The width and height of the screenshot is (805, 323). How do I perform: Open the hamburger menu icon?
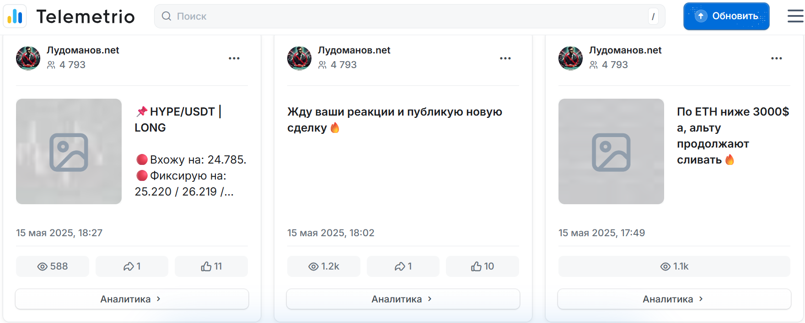coord(795,16)
